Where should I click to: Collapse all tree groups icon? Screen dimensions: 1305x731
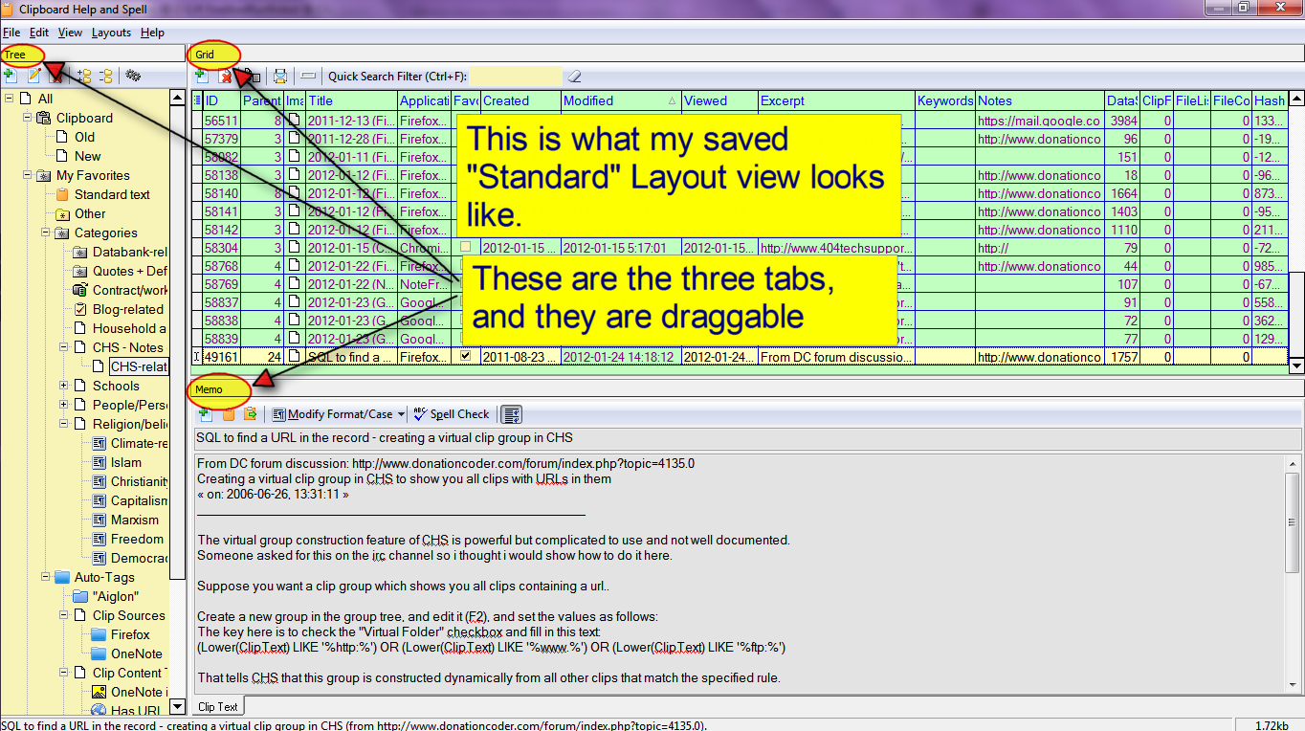tap(106, 76)
